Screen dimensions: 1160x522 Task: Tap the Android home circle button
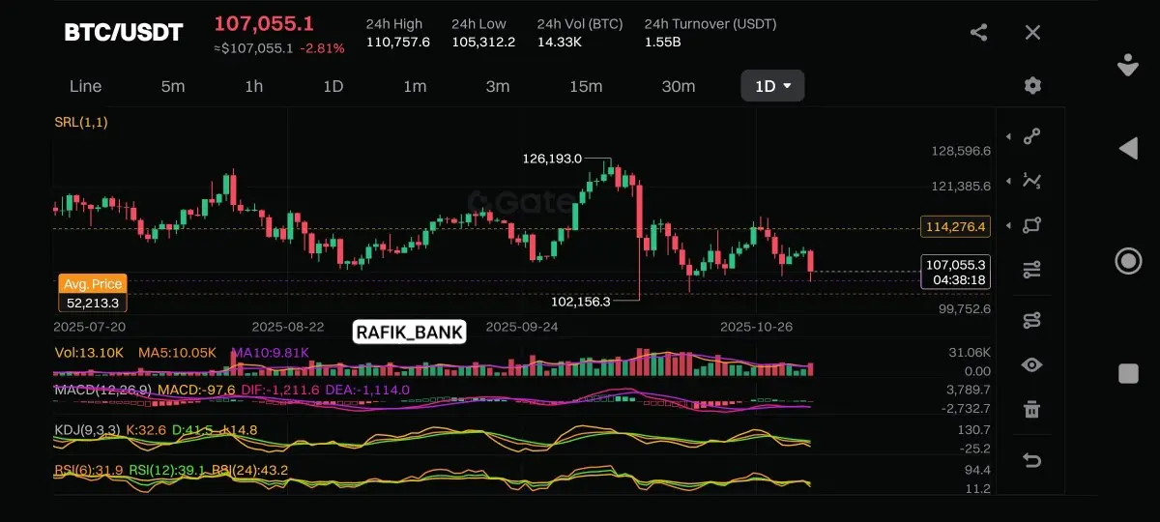pos(1127,261)
